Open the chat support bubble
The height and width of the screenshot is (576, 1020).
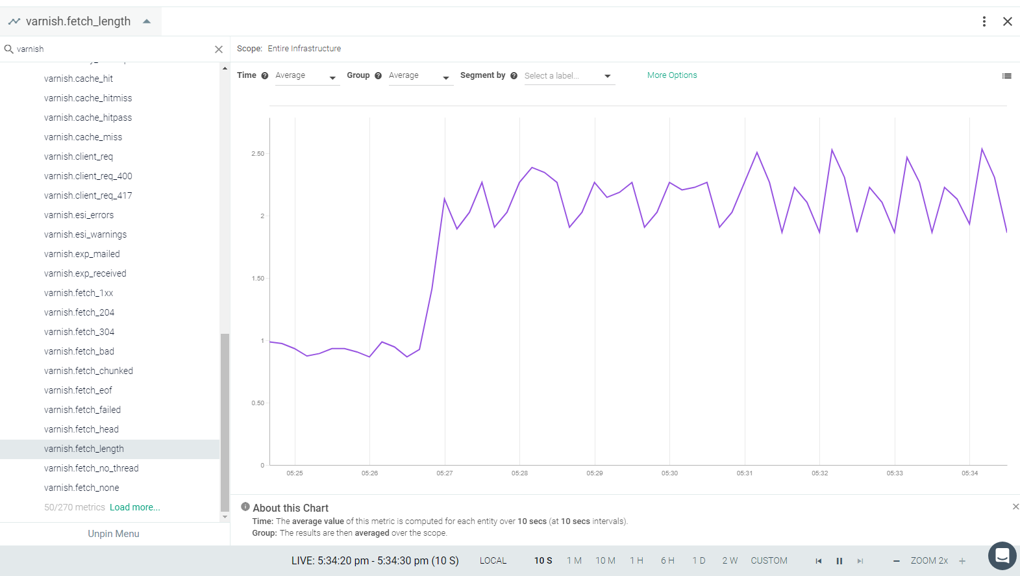(x=1002, y=556)
